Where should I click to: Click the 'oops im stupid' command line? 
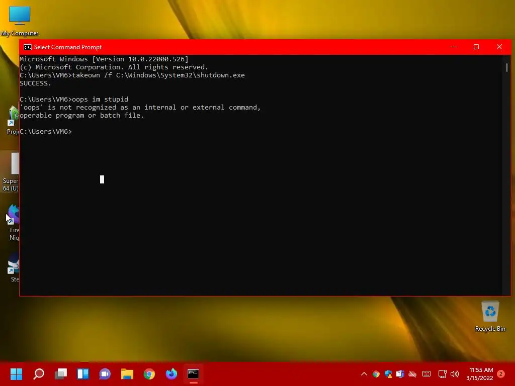[x=74, y=99]
